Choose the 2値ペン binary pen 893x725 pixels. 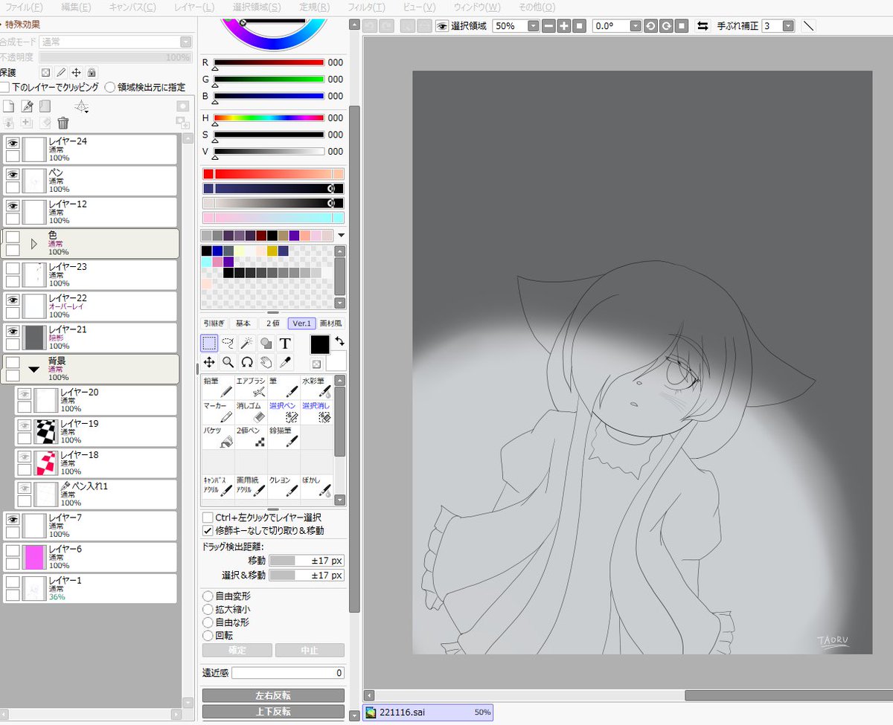[251, 437]
